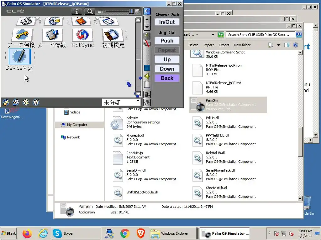
Task: Click New folder in Explorer toolbar
Action: coord(242,45)
